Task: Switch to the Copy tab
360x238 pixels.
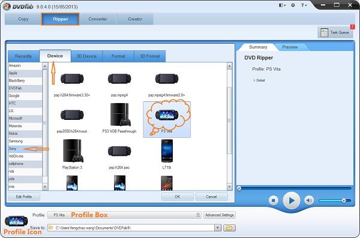Action: point(23,19)
